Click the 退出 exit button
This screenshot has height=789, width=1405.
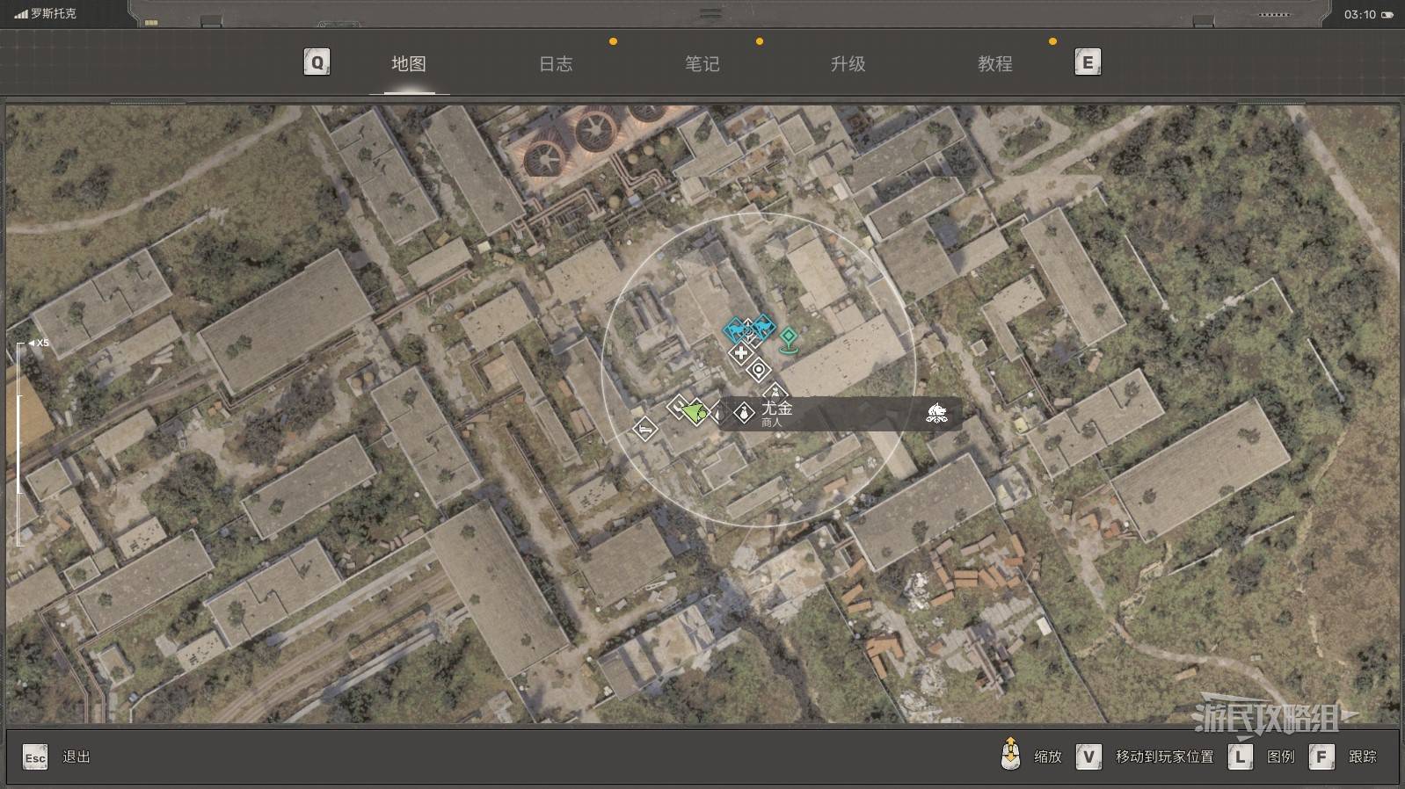click(x=76, y=756)
